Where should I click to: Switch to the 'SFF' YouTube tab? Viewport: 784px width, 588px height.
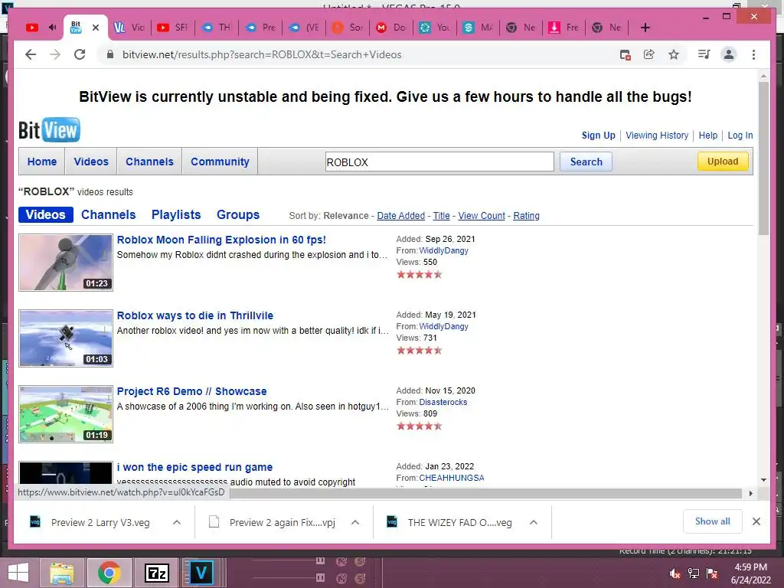point(172,28)
